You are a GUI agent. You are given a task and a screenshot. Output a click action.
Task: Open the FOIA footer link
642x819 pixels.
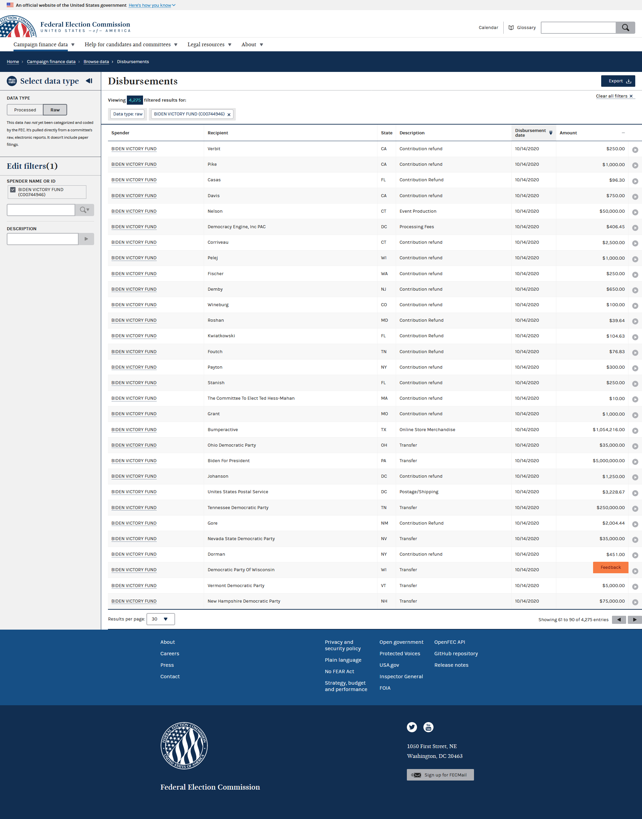coord(385,688)
